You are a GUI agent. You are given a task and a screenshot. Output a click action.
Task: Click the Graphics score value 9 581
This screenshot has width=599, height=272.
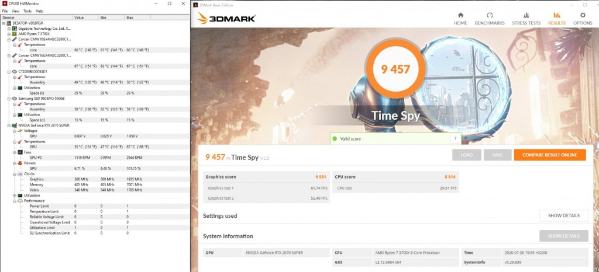(321, 177)
